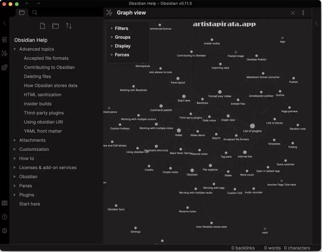Open the search tab icon
Screen dimensions: 322x252
(35, 12)
